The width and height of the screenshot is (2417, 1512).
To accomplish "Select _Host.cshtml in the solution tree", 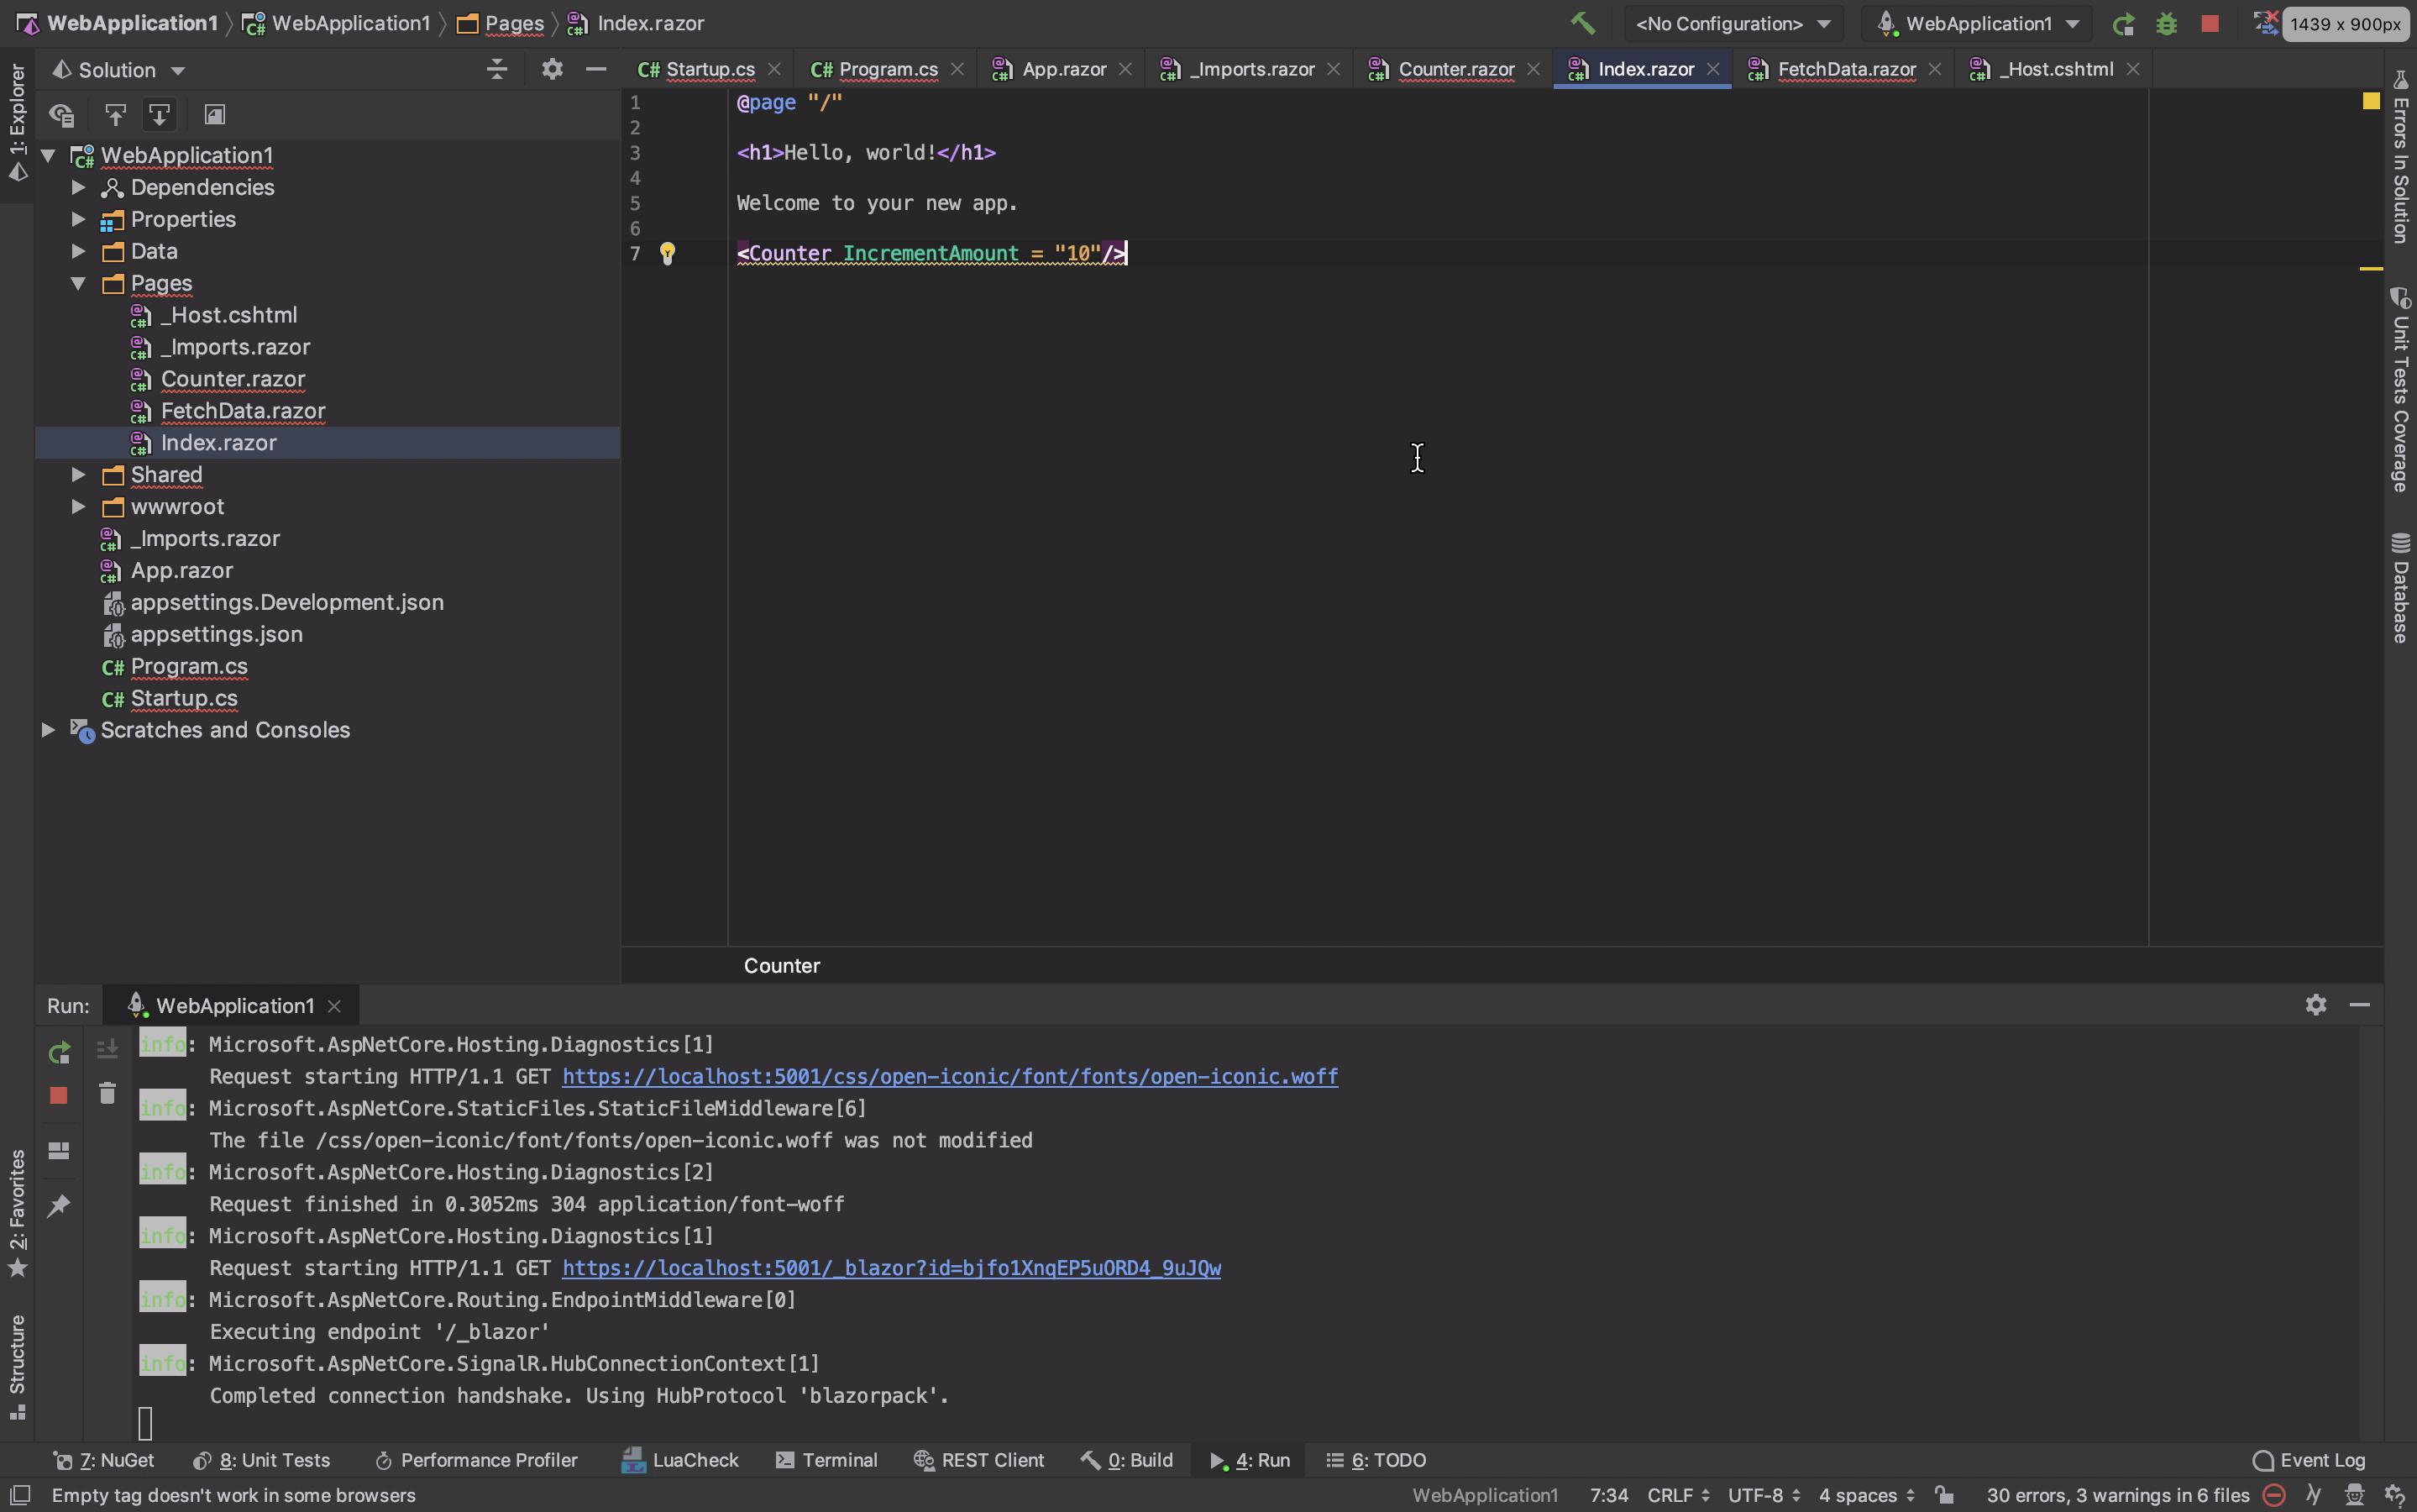I will [x=229, y=315].
